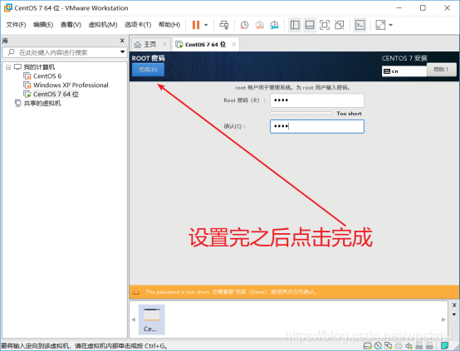Click the 帮助! help button

441,70
